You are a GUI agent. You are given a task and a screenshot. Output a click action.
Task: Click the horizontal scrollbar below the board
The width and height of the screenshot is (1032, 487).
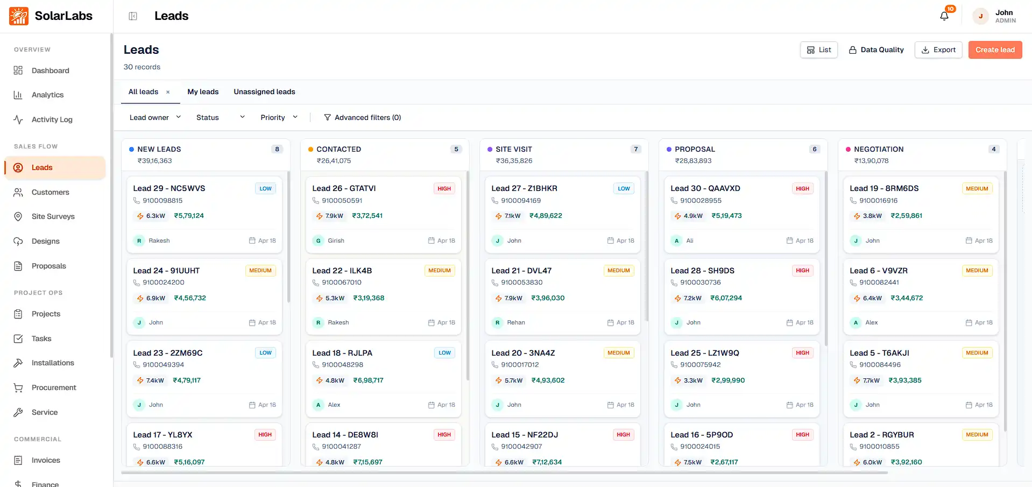pyautogui.click(x=504, y=472)
